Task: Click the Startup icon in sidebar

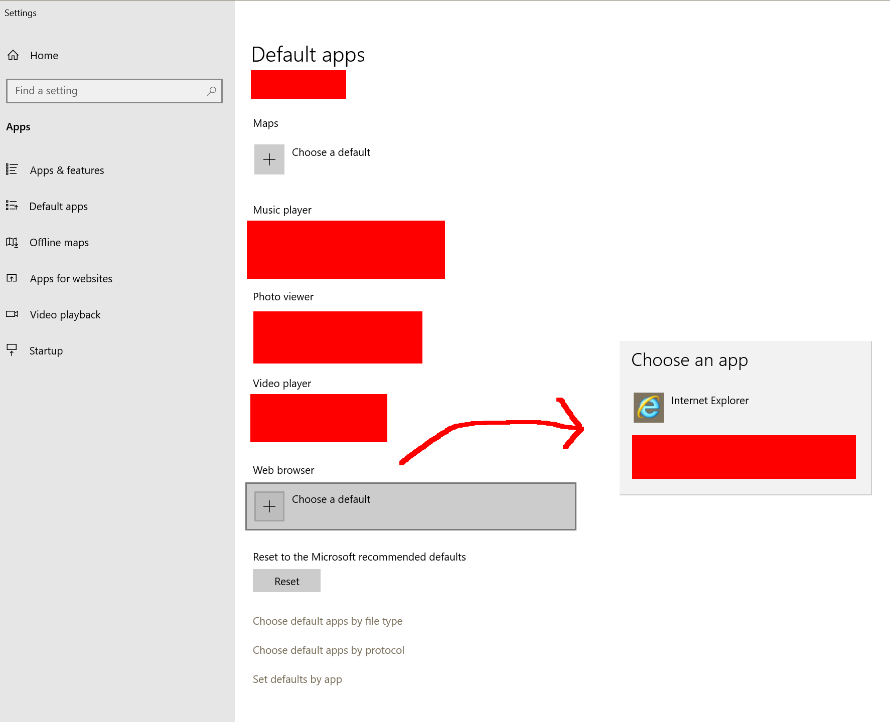Action: [x=12, y=350]
